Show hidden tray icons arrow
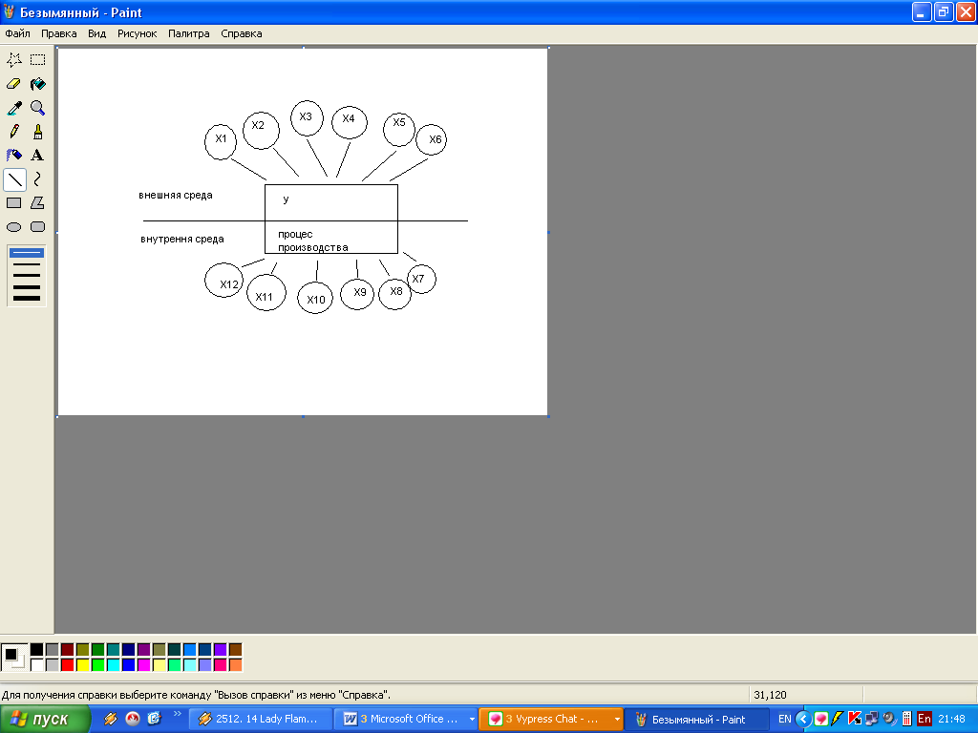 click(x=803, y=720)
